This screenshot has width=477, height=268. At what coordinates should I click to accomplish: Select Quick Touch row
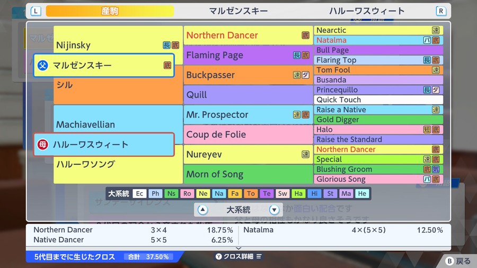(x=378, y=100)
